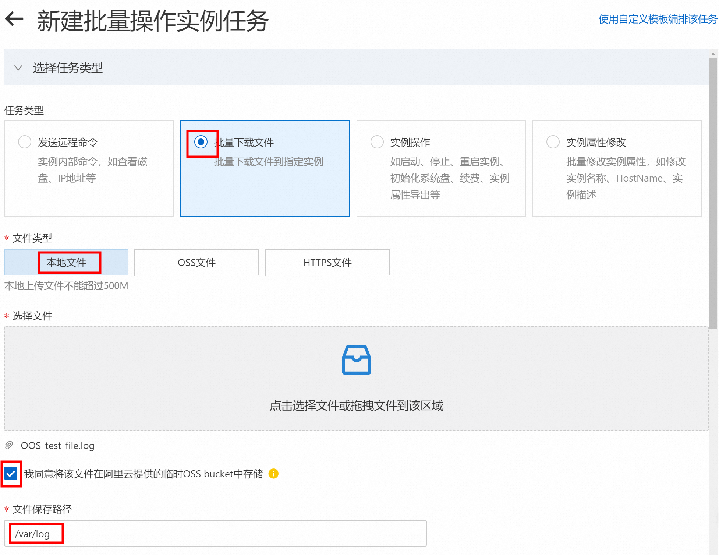
Task: Click the back arrow icon
Action: 14,19
